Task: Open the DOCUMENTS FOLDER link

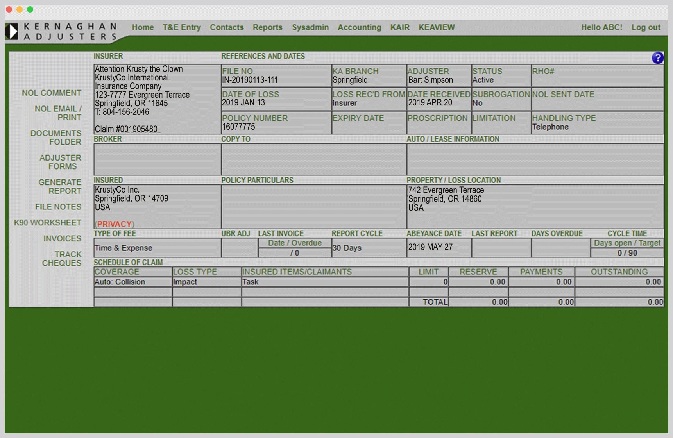Action: click(56, 138)
